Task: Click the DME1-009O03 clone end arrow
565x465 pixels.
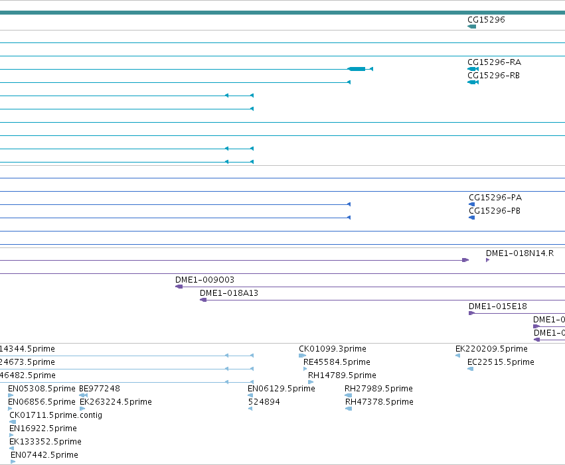Action: click(x=179, y=287)
